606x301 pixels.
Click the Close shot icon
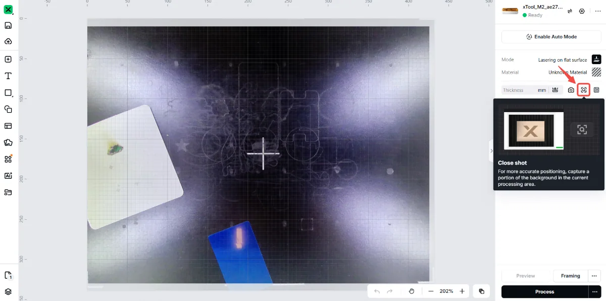(584, 90)
